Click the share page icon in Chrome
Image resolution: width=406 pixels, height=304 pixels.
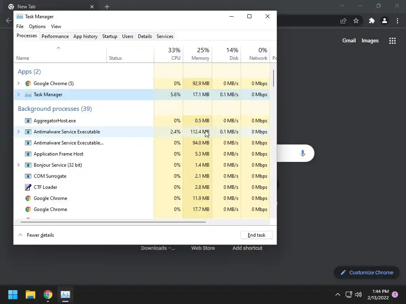[x=343, y=21]
